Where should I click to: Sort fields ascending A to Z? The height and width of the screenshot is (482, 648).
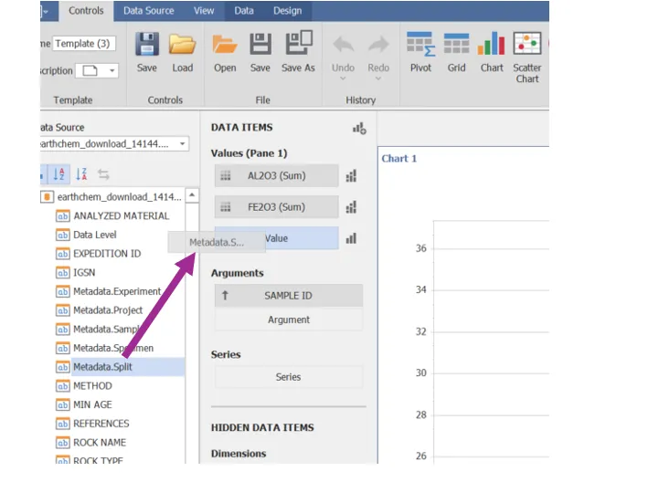pos(59,174)
